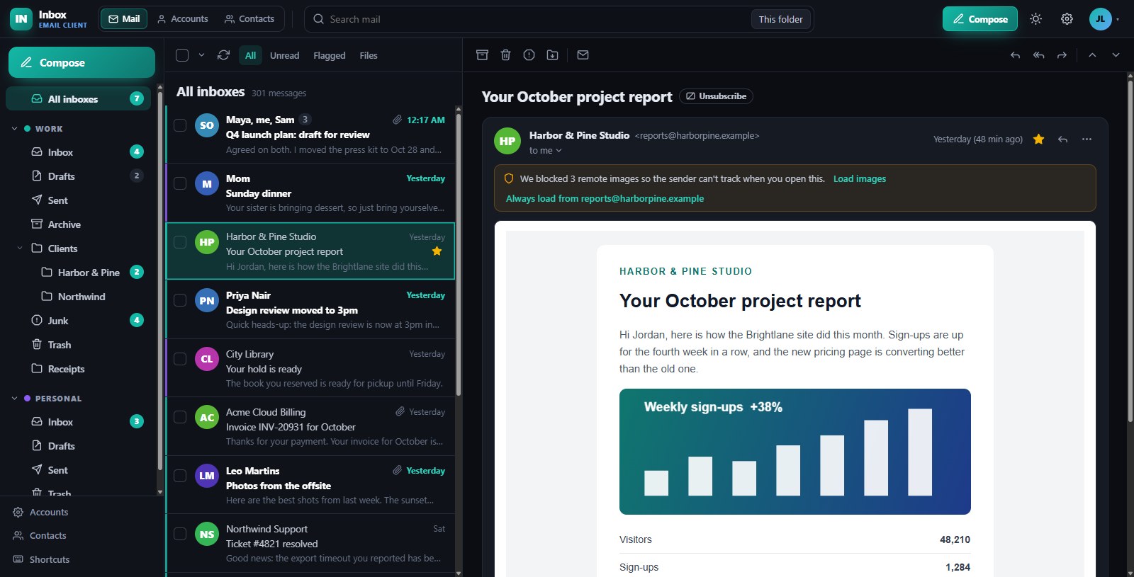1134x577 pixels.
Task: Click the Reply all icon in the toolbar
Action: [1038, 55]
